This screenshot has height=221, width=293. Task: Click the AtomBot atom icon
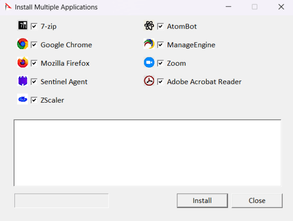pos(149,26)
